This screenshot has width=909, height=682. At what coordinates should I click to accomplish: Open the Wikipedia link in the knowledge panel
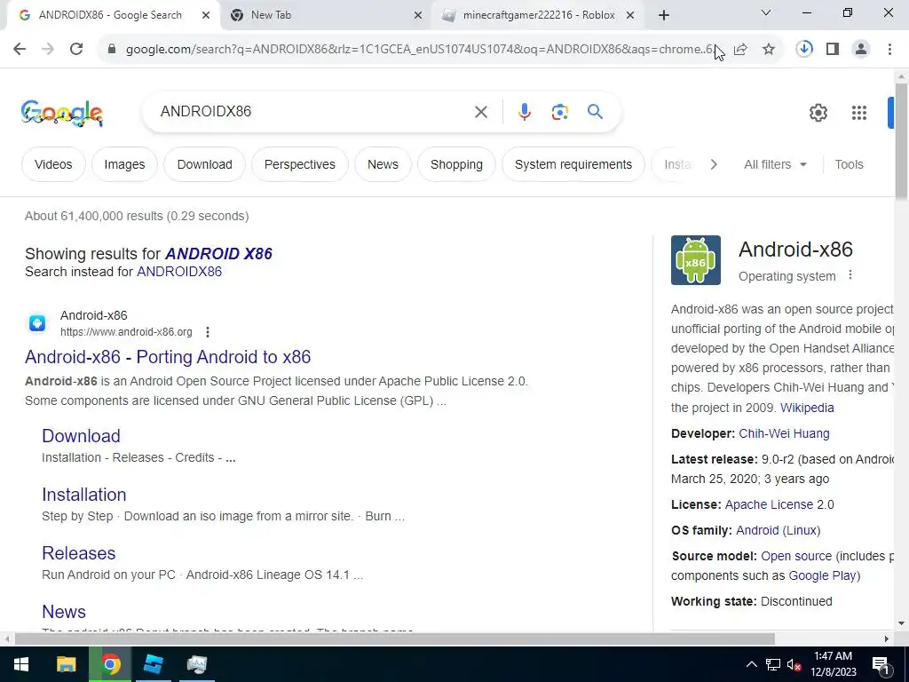click(807, 408)
